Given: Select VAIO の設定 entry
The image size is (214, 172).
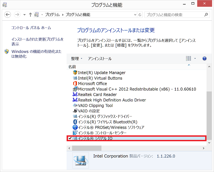Looking at the screenshot, I should coord(89,111).
